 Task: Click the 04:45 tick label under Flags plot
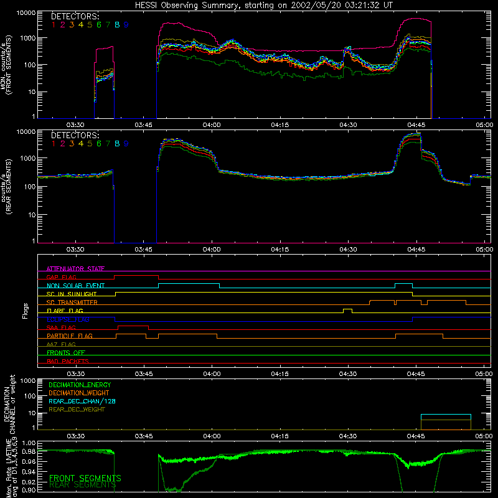click(416, 374)
